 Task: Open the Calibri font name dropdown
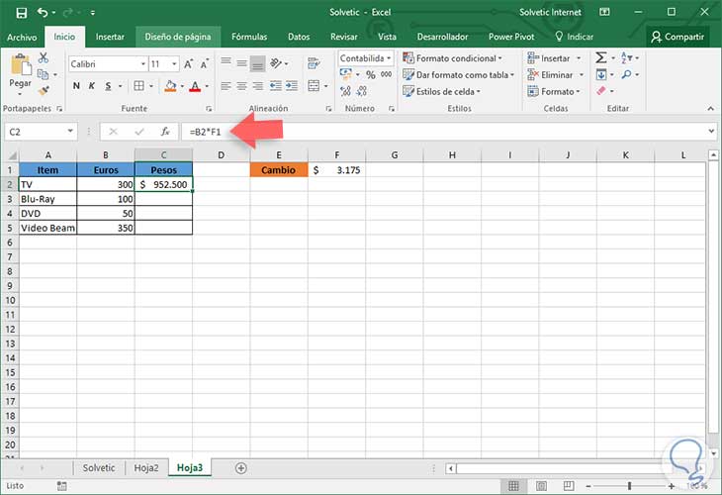pyautogui.click(x=143, y=64)
